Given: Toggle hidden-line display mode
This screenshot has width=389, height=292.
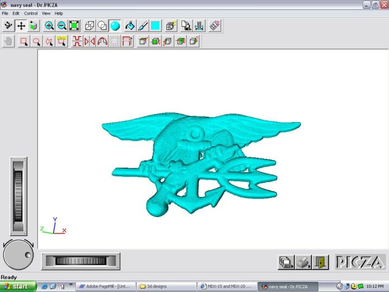Looking at the screenshot, I should [102, 26].
